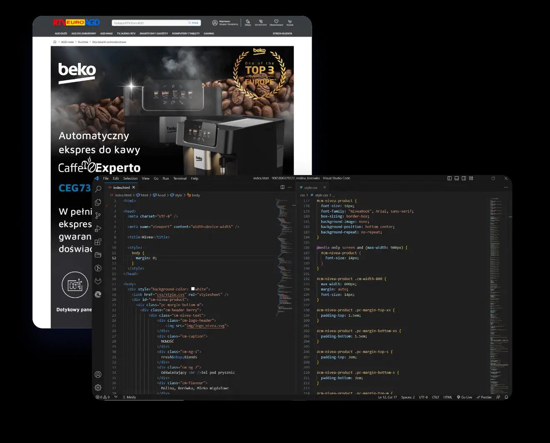The image size is (550, 443).
Task: Click the white color swatch in code
Action: [193, 289]
